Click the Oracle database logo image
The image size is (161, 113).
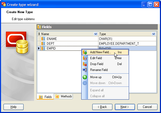pos(17,43)
